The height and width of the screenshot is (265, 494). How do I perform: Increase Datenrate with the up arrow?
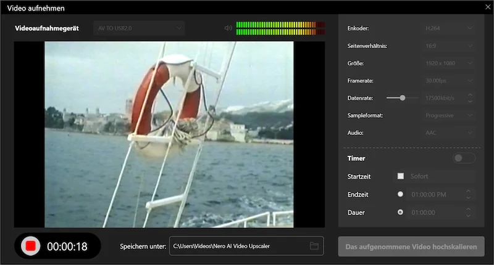[470, 95]
